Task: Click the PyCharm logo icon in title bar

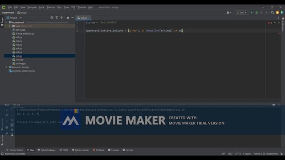Action: pos(4,7)
